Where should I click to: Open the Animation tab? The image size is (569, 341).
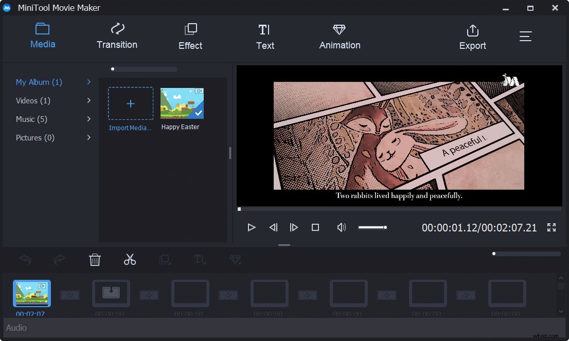(x=340, y=36)
